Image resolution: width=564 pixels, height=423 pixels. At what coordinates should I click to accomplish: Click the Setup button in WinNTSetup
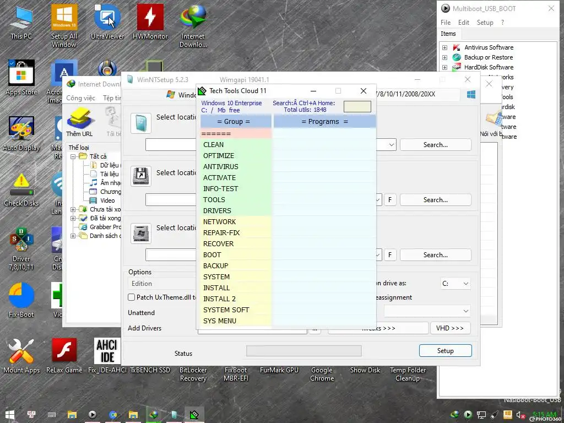[445, 351]
